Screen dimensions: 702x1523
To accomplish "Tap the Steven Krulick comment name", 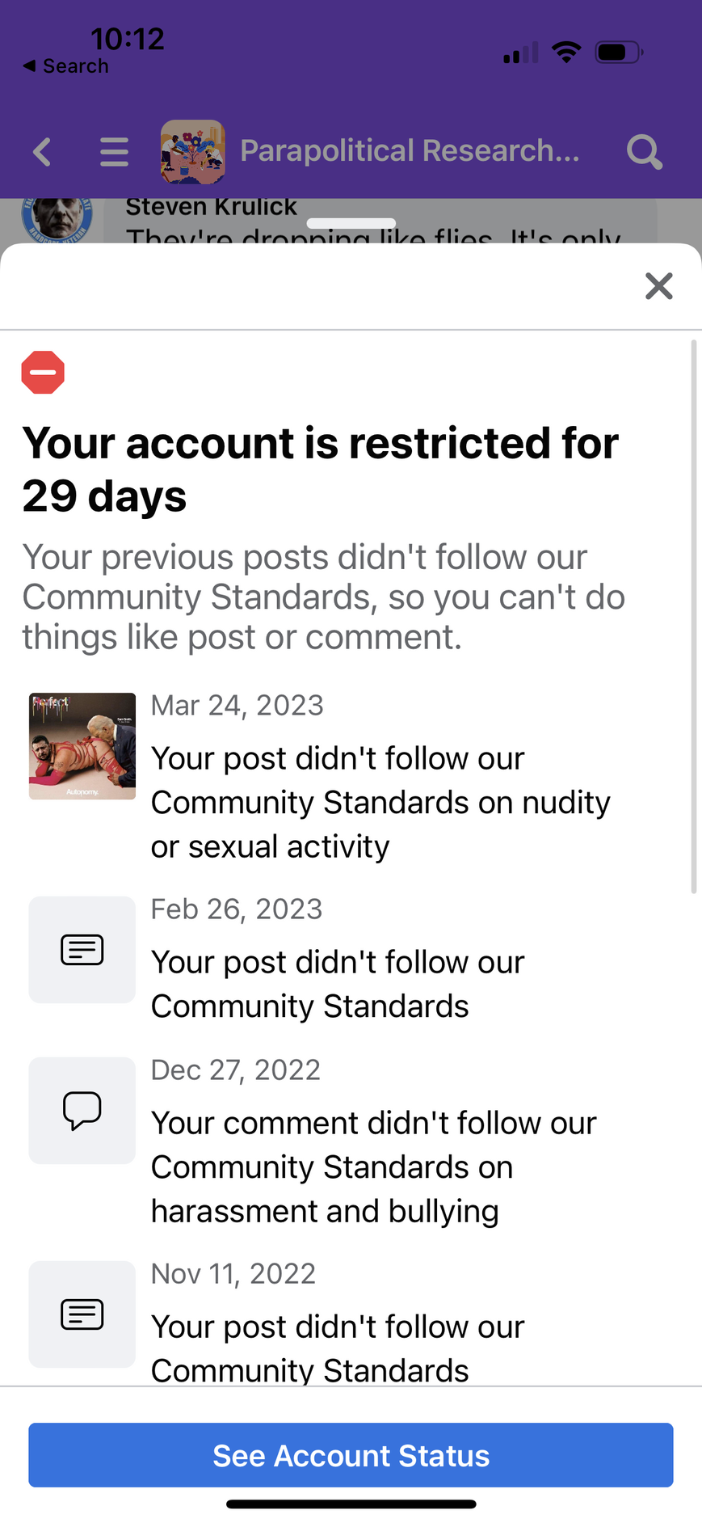I will pyautogui.click(x=212, y=207).
